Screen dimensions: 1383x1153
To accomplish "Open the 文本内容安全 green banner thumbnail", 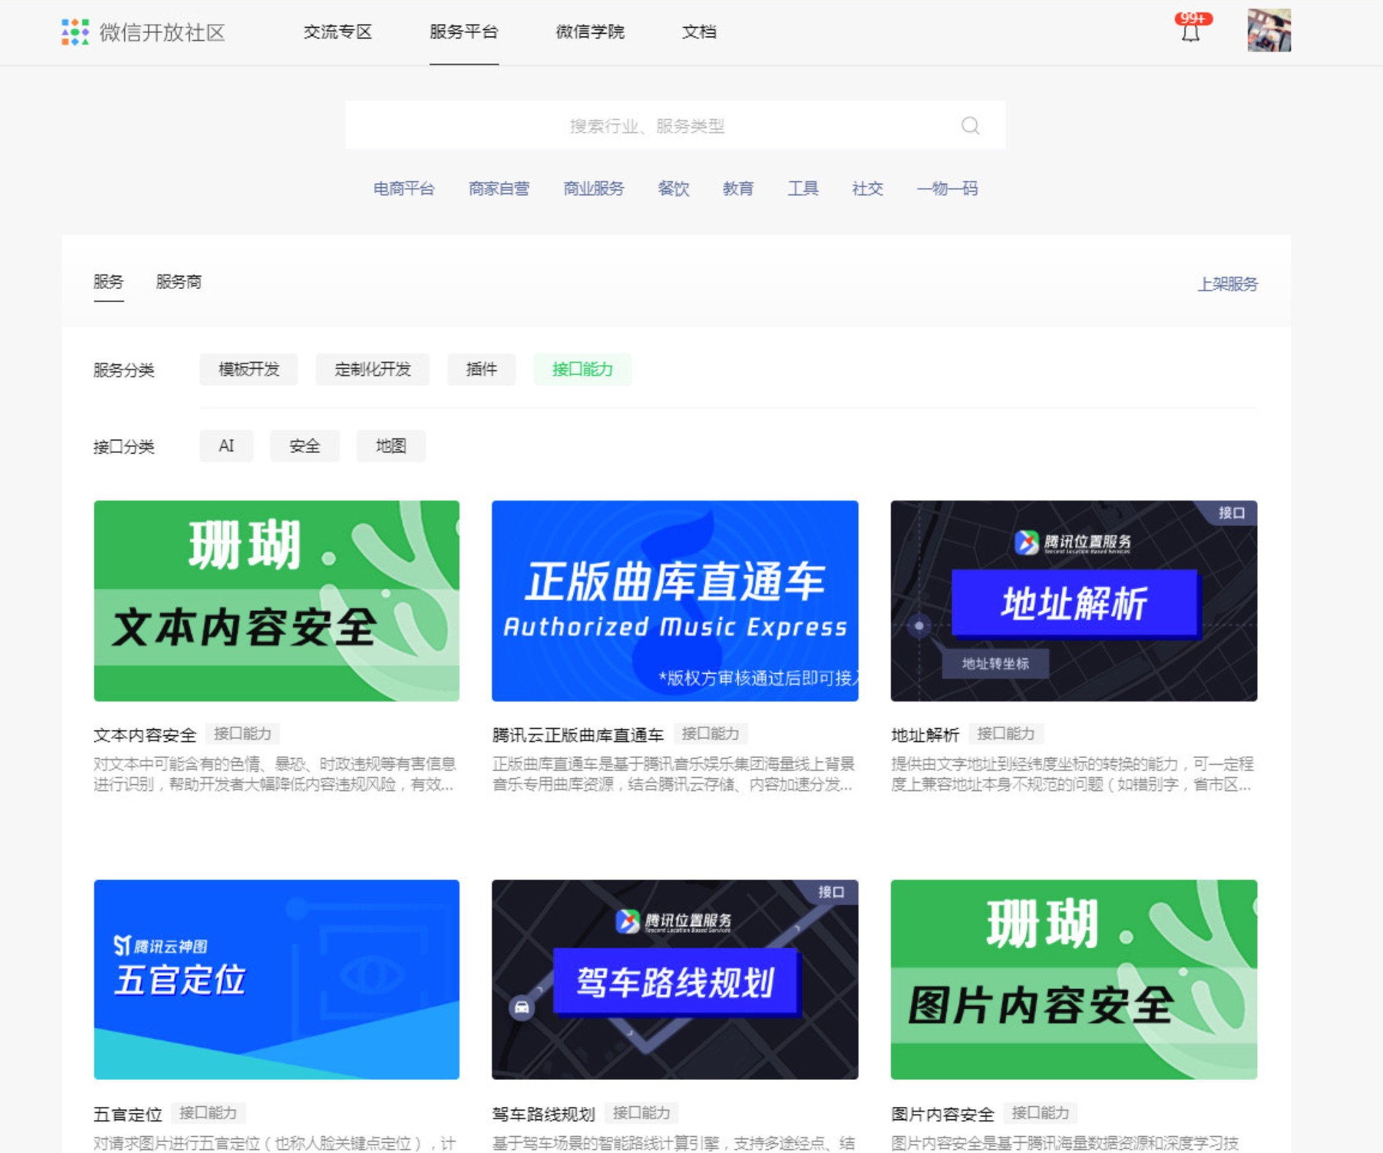I will (277, 601).
